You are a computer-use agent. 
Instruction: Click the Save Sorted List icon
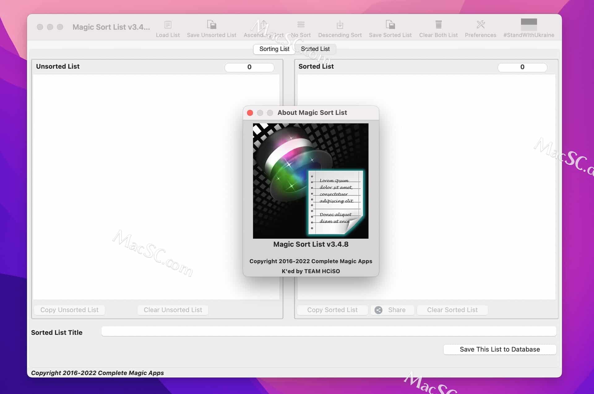pos(390,25)
